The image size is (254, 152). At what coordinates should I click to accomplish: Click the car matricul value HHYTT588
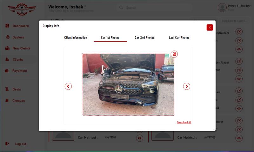pos(110,137)
